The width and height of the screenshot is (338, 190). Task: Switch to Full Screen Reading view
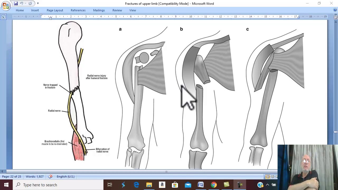point(273,177)
